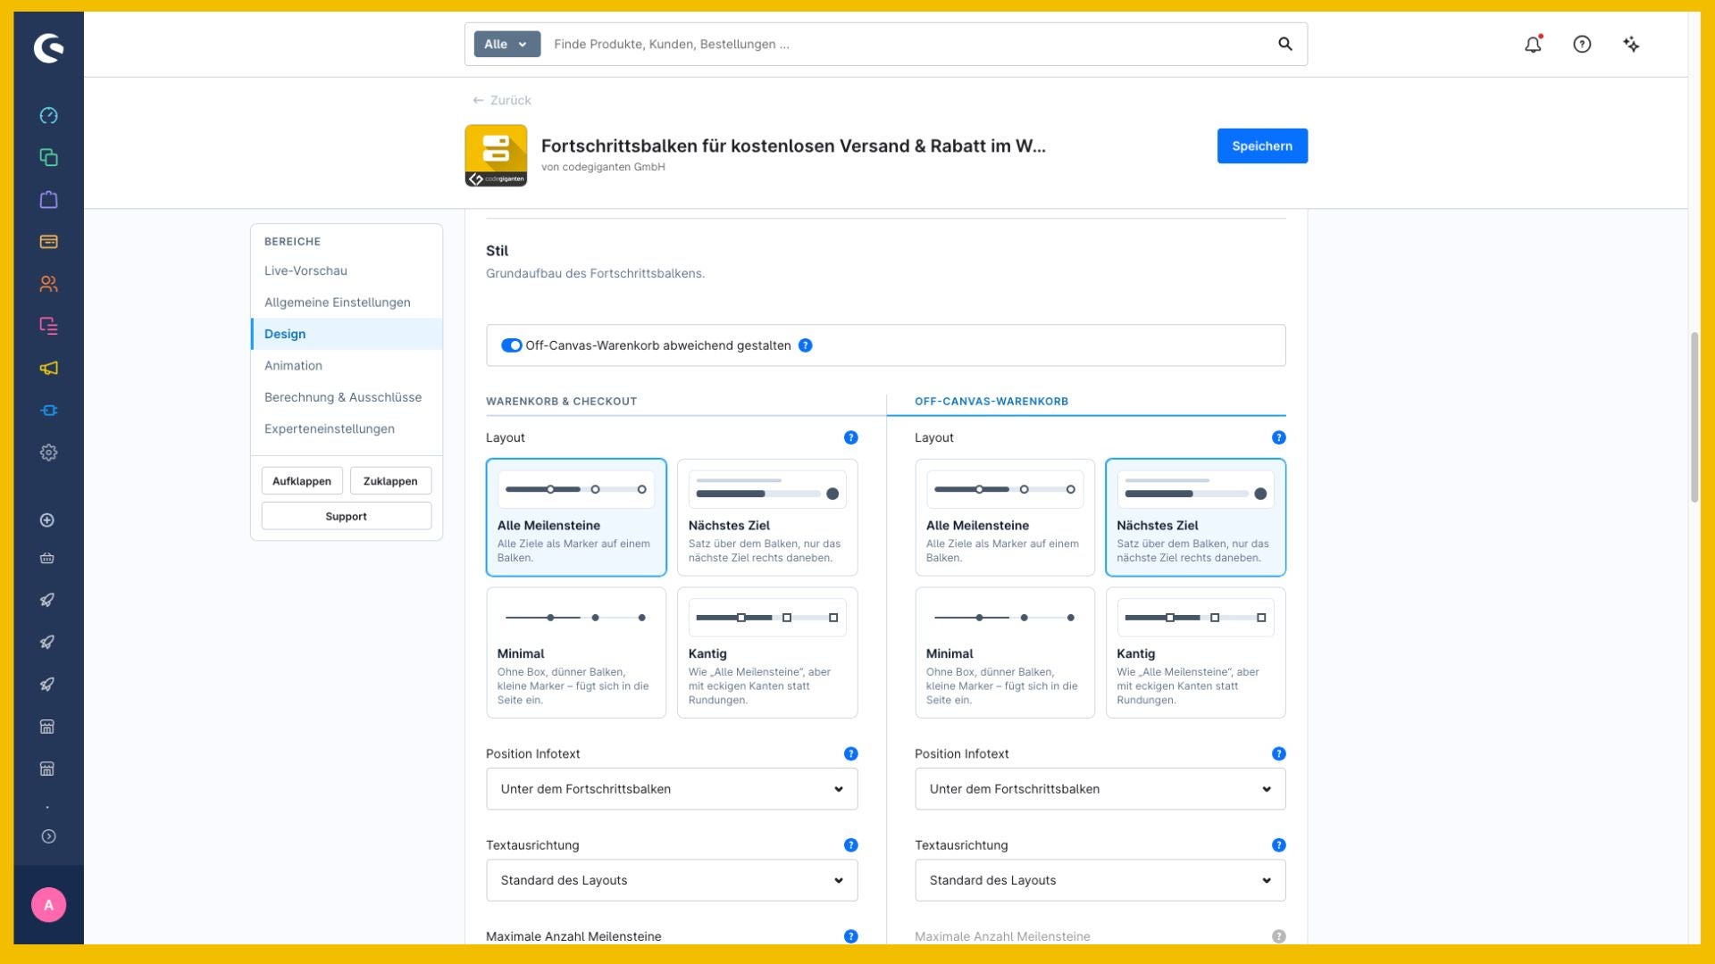Open the Orders bag icon in sidebar
Screen dimensions: 1715x964
[48, 199]
